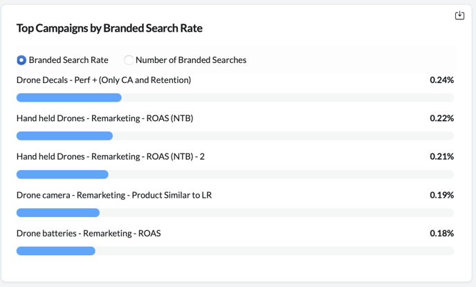Click the Drone Decals progress bar
This screenshot has width=476, height=287.
[69, 98]
